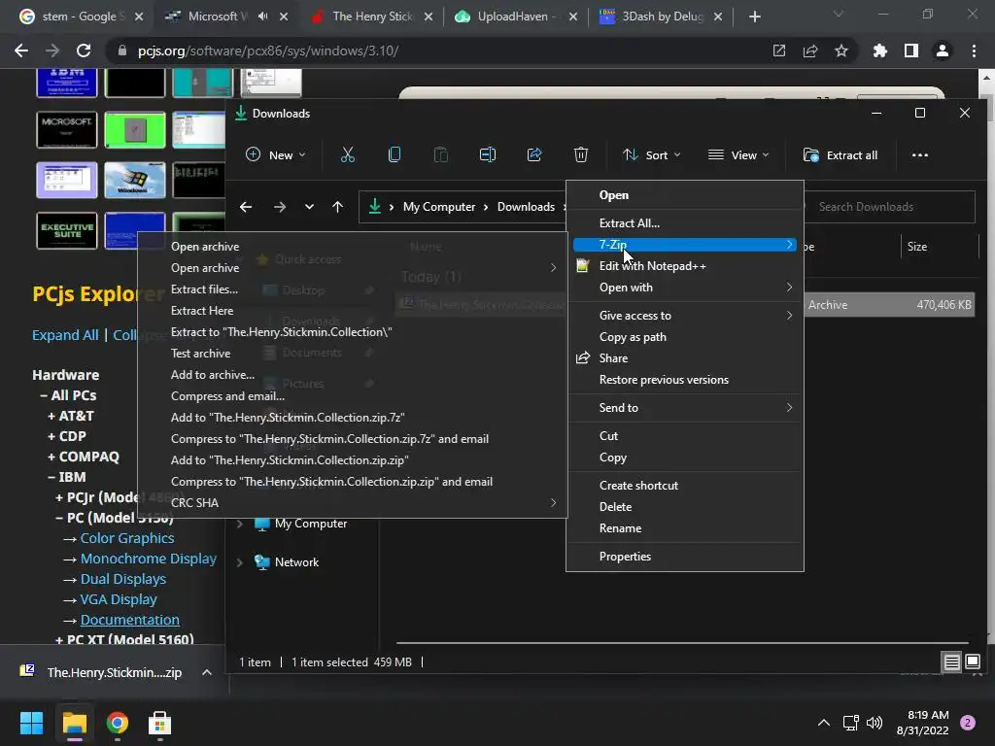This screenshot has width=995, height=746.
Task: Open Chrome extensions puzzle icon
Action: click(x=880, y=51)
